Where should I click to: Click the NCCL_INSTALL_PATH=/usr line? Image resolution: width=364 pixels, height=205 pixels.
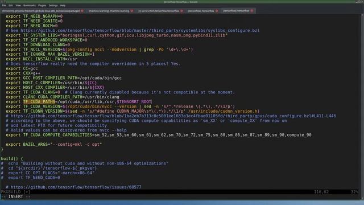(x=42, y=59)
